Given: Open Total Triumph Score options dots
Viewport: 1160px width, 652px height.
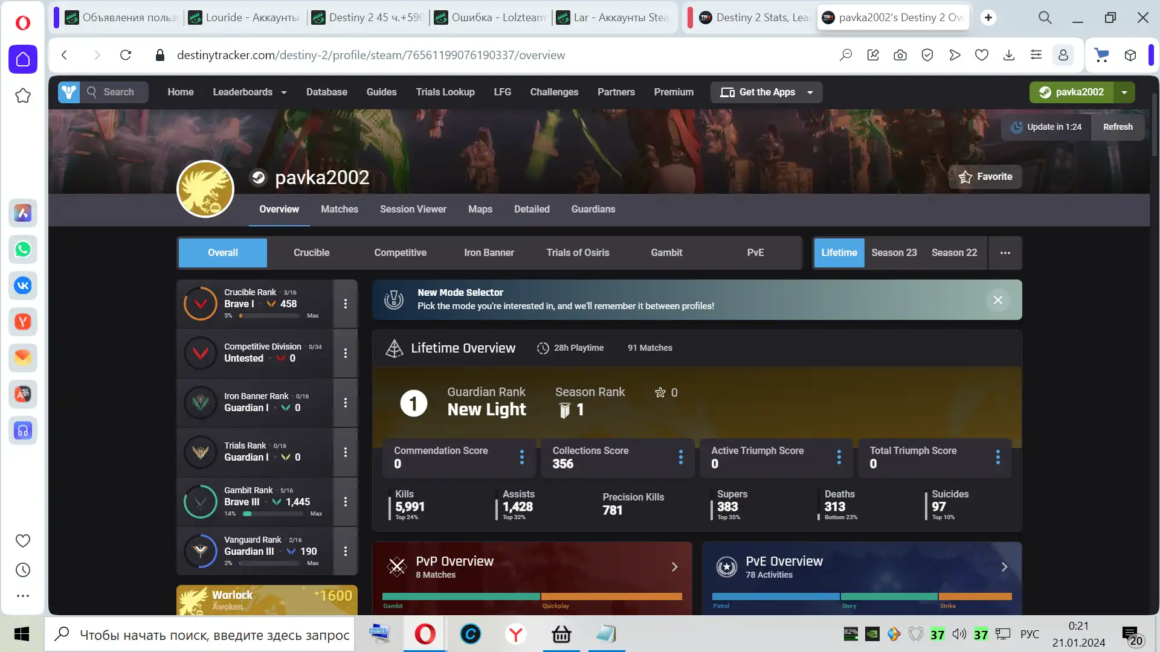Looking at the screenshot, I should [997, 457].
